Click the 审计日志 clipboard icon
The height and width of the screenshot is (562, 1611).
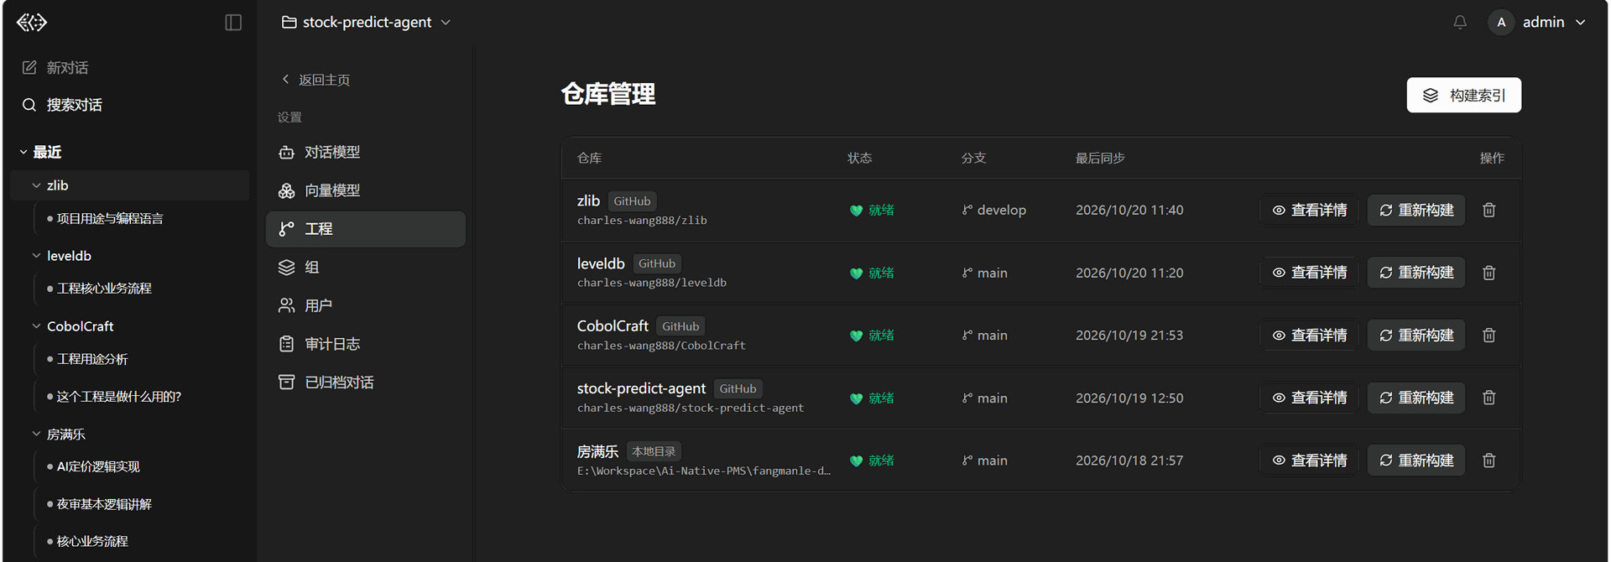pyautogui.click(x=287, y=344)
